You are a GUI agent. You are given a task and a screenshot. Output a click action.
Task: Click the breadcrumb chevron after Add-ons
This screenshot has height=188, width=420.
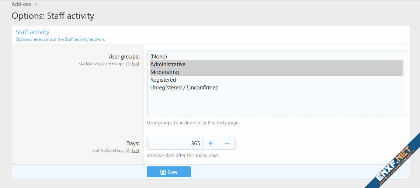coord(36,4)
